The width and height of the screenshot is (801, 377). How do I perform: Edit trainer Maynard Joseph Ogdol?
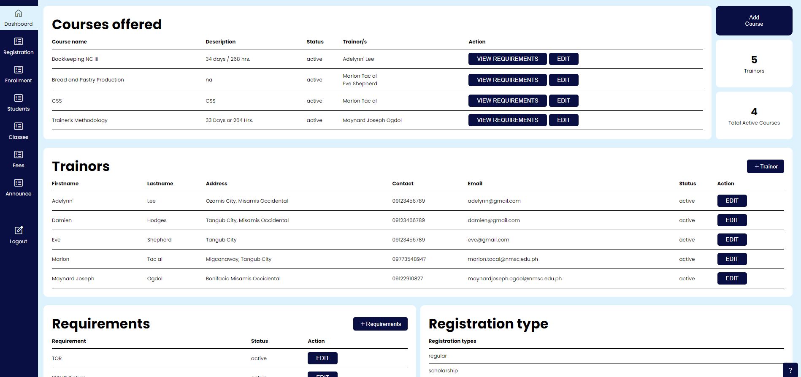(x=732, y=279)
